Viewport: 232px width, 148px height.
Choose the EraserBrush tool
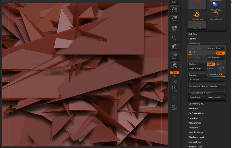tap(216, 16)
